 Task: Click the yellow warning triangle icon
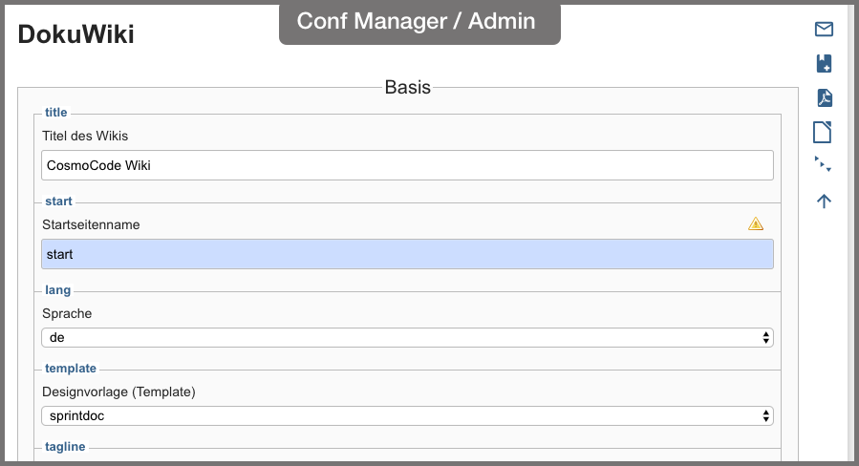(x=756, y=223)
